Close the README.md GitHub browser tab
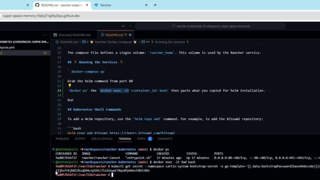The height and width of the screenshot is (180, 320). [x=87, y=5]
